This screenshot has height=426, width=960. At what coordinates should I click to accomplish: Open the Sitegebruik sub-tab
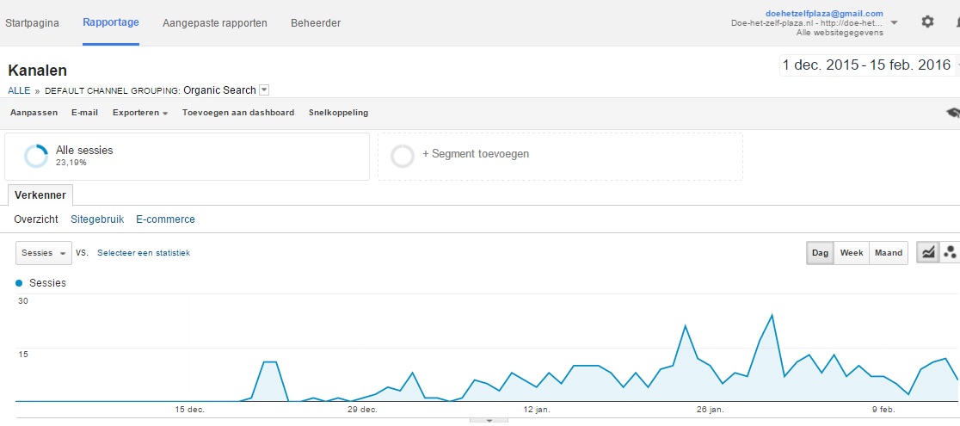click(97, 219)
